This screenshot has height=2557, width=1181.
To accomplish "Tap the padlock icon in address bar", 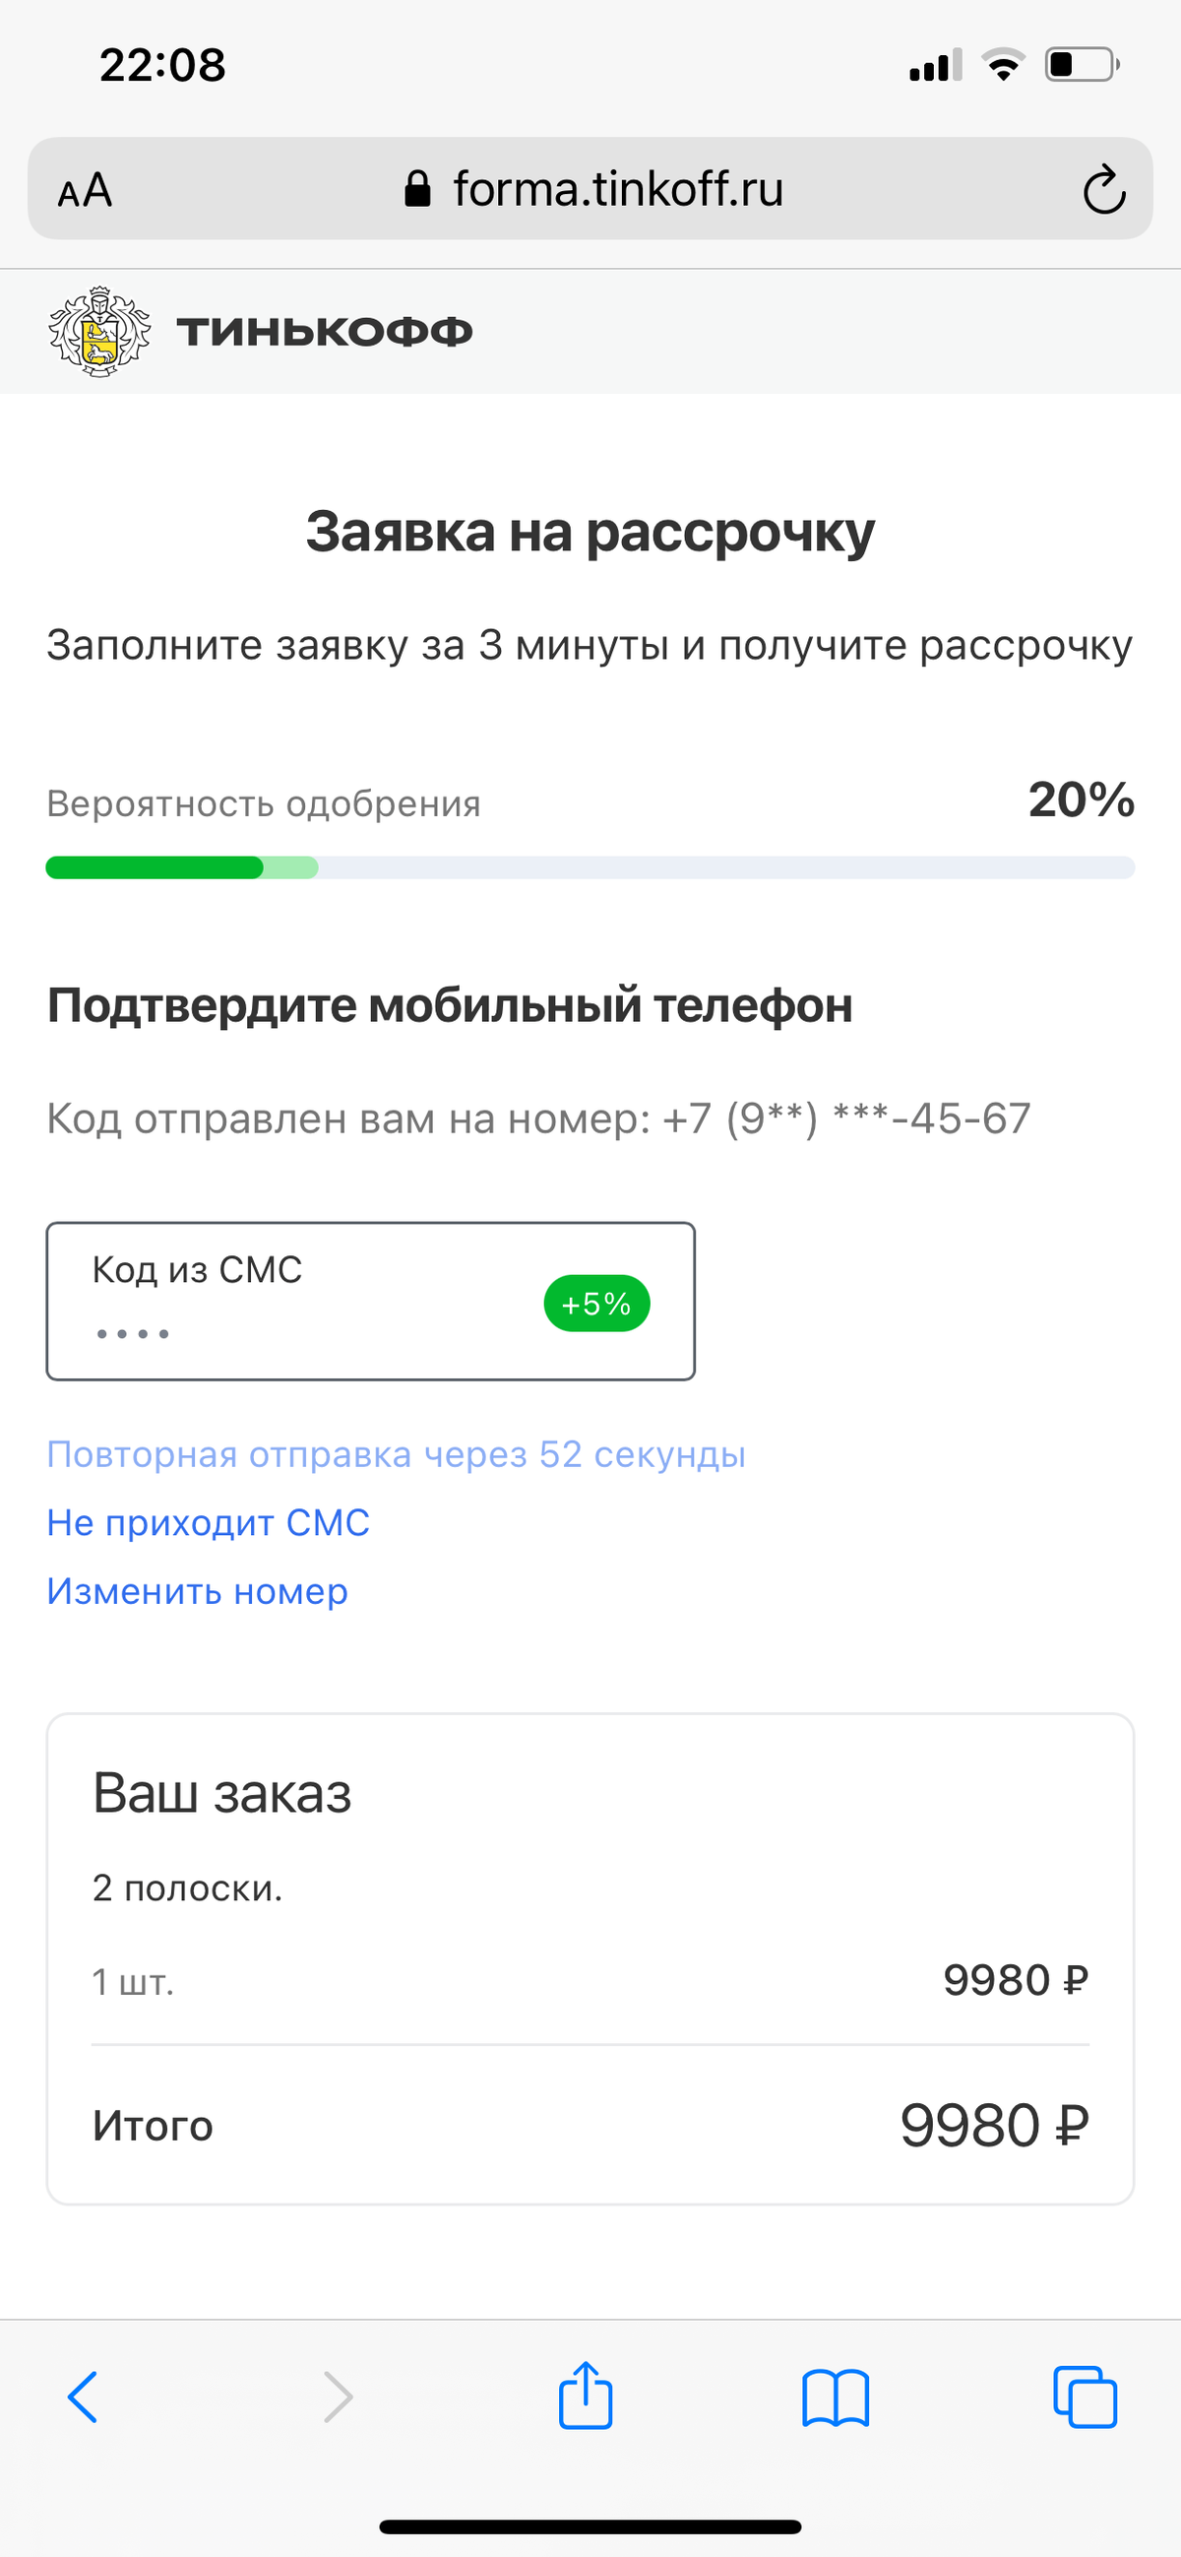I will pyautogui.click(x=418, y=188).
